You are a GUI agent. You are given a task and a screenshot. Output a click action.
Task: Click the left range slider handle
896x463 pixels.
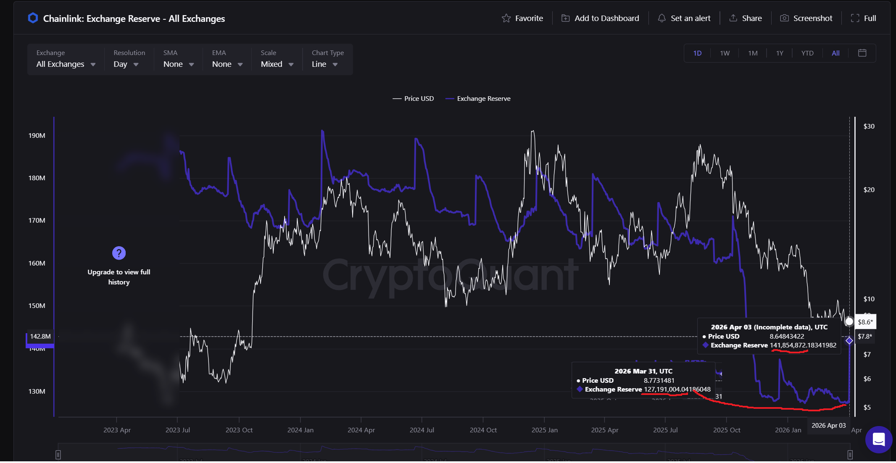coord(58,455)
